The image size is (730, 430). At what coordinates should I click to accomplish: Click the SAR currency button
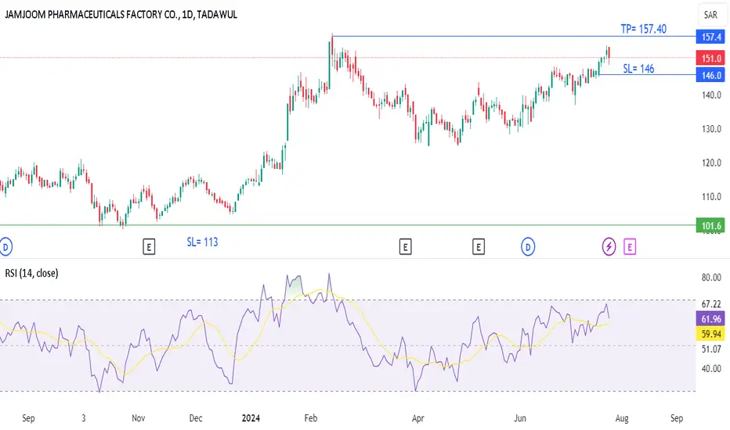point(710,15)
